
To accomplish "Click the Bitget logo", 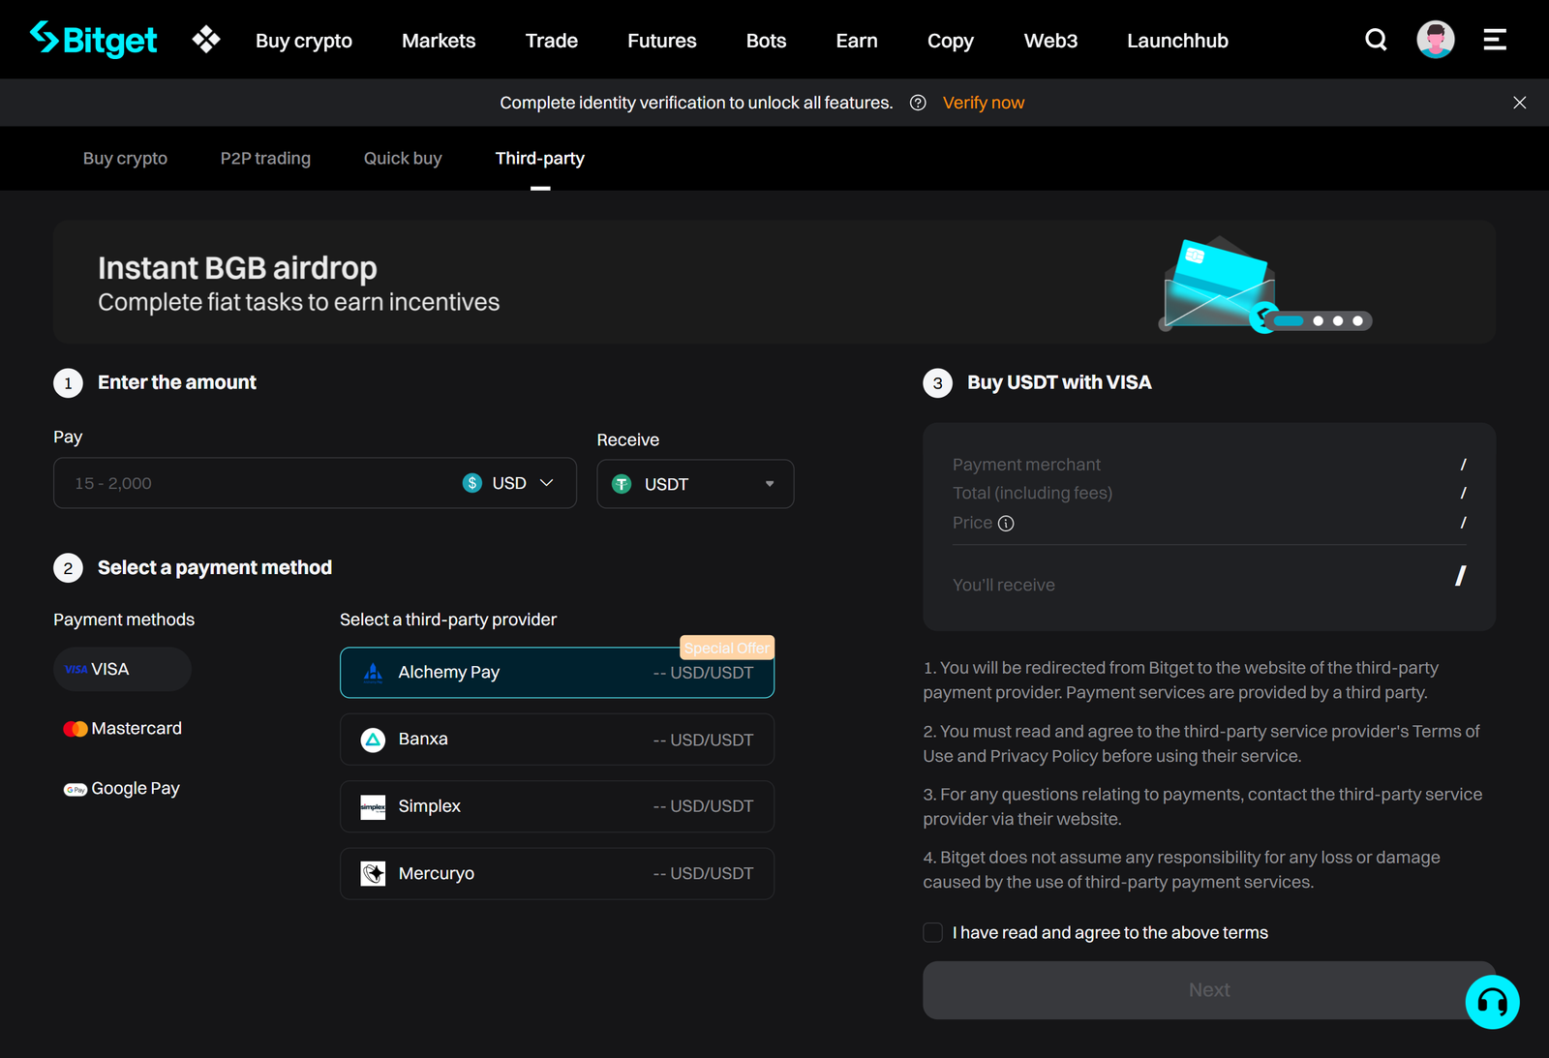I will tap(94, 40).
